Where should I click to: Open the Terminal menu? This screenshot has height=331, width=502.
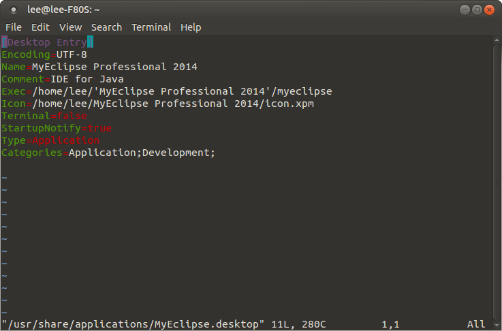click(151, 27)
